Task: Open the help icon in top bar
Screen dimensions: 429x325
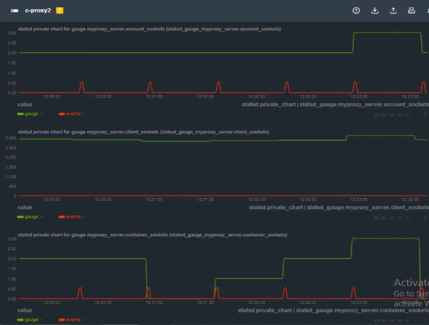Action: tap(356, 11)
